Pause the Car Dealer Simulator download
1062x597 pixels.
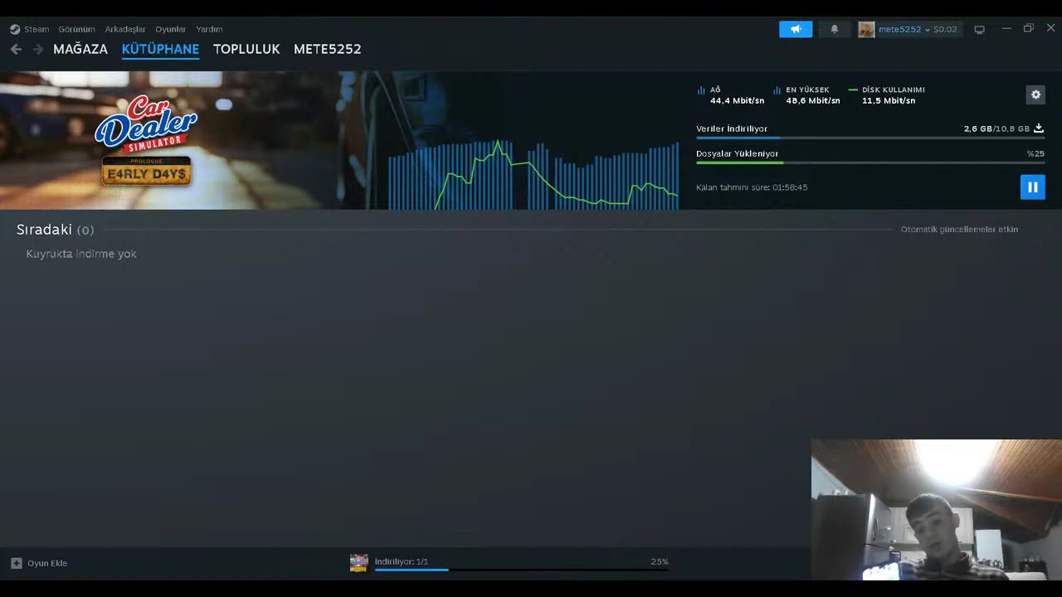coord(1032,187)
